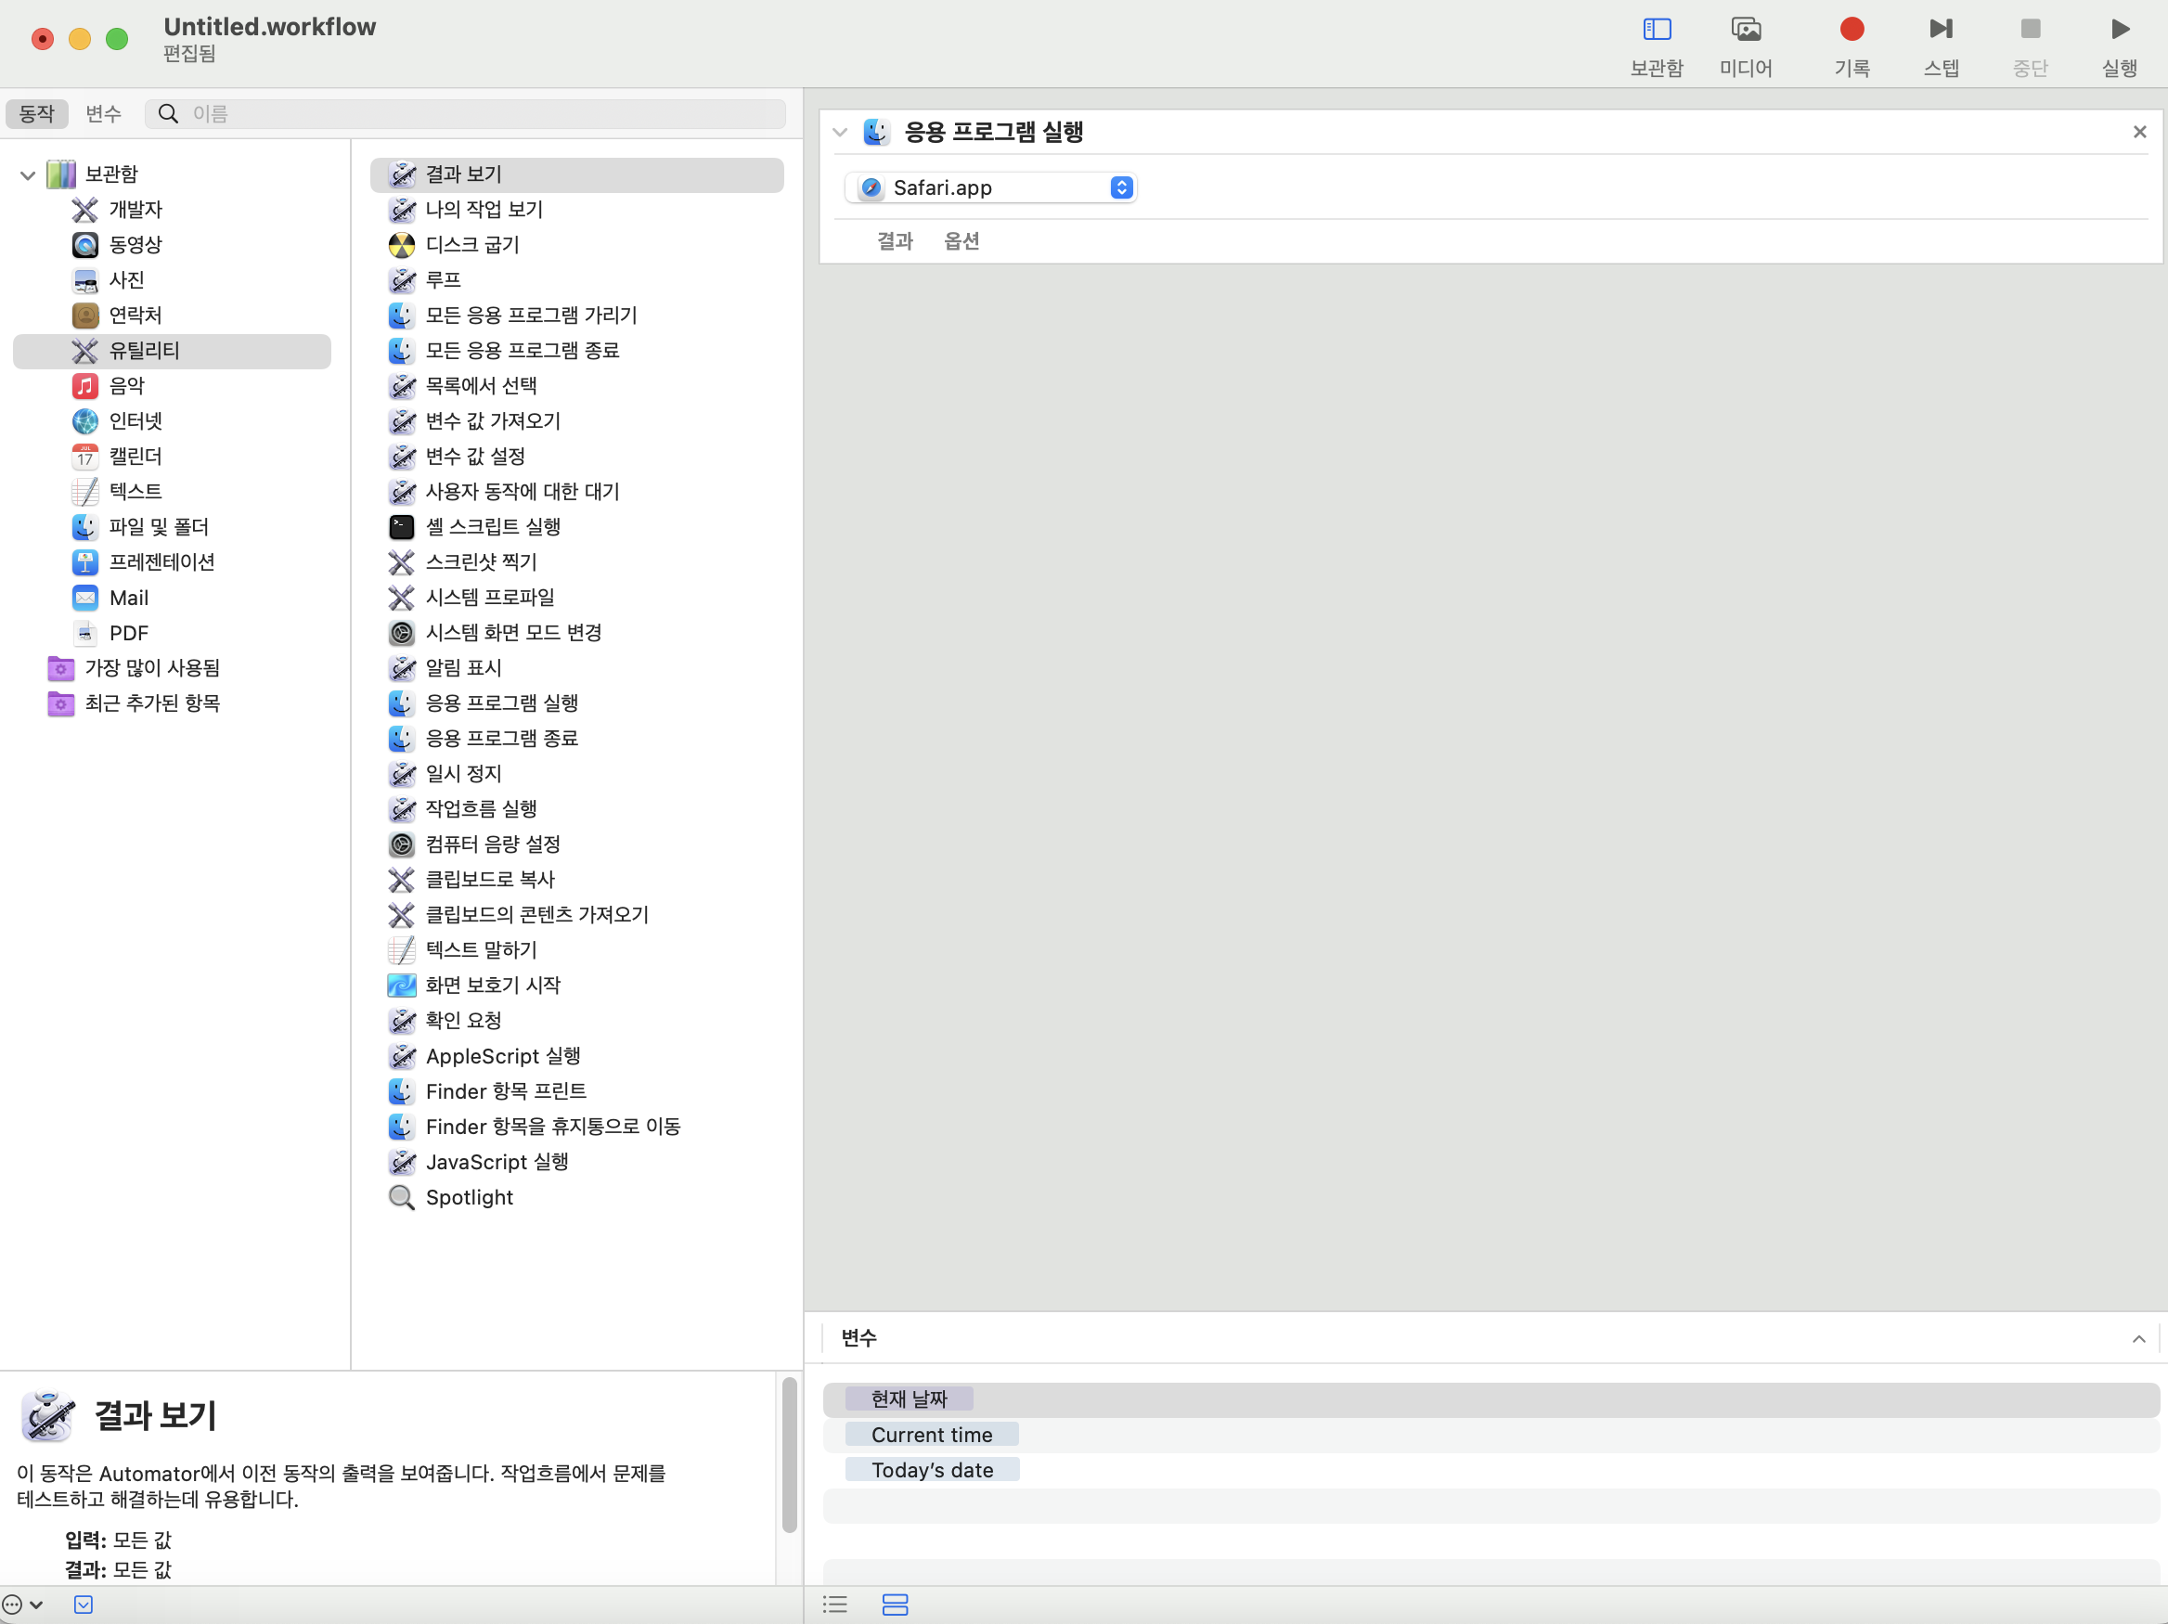Select the 연락처 category icon
Image resolution: width=2168 pixels, height=1624 pixels.
pyautogui.click(x=85, y=316)
